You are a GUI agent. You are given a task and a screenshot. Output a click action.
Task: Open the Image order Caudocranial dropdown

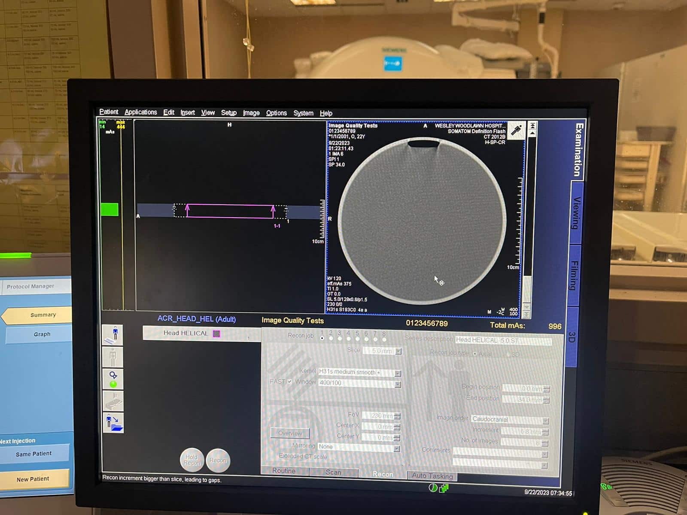tap(545, 421)
